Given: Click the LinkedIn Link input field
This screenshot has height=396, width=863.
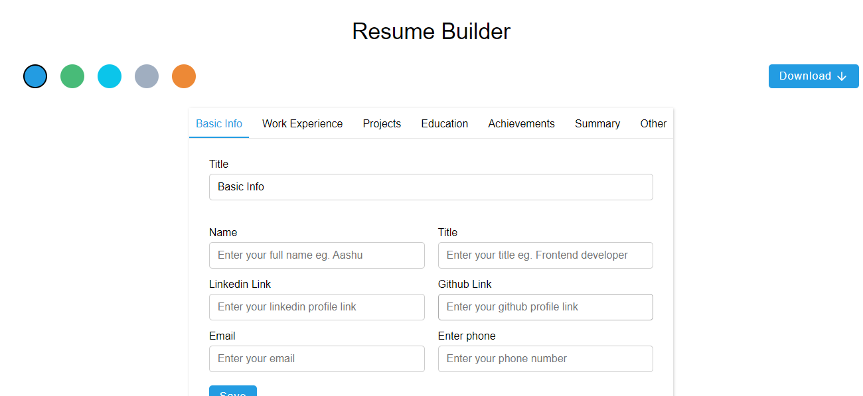Looking at the screenshot, I should tap(317, 306).
